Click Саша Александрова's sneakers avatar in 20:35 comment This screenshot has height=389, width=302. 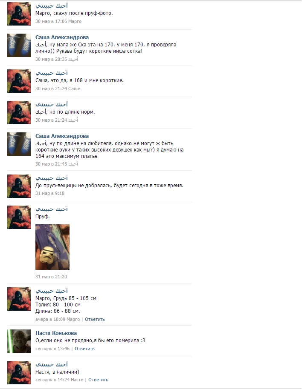click(19, 46)
